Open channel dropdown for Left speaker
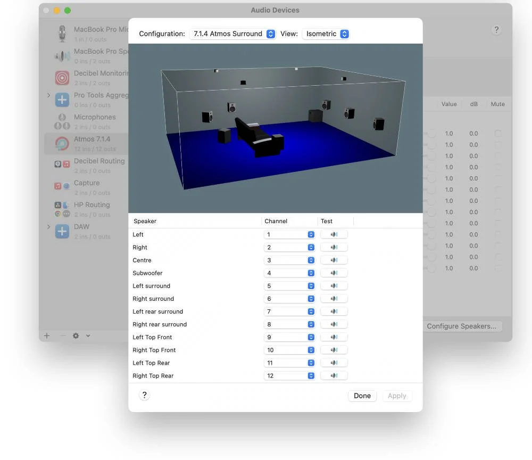The height and width of the screenshot is (460, 532). (289, 235)
